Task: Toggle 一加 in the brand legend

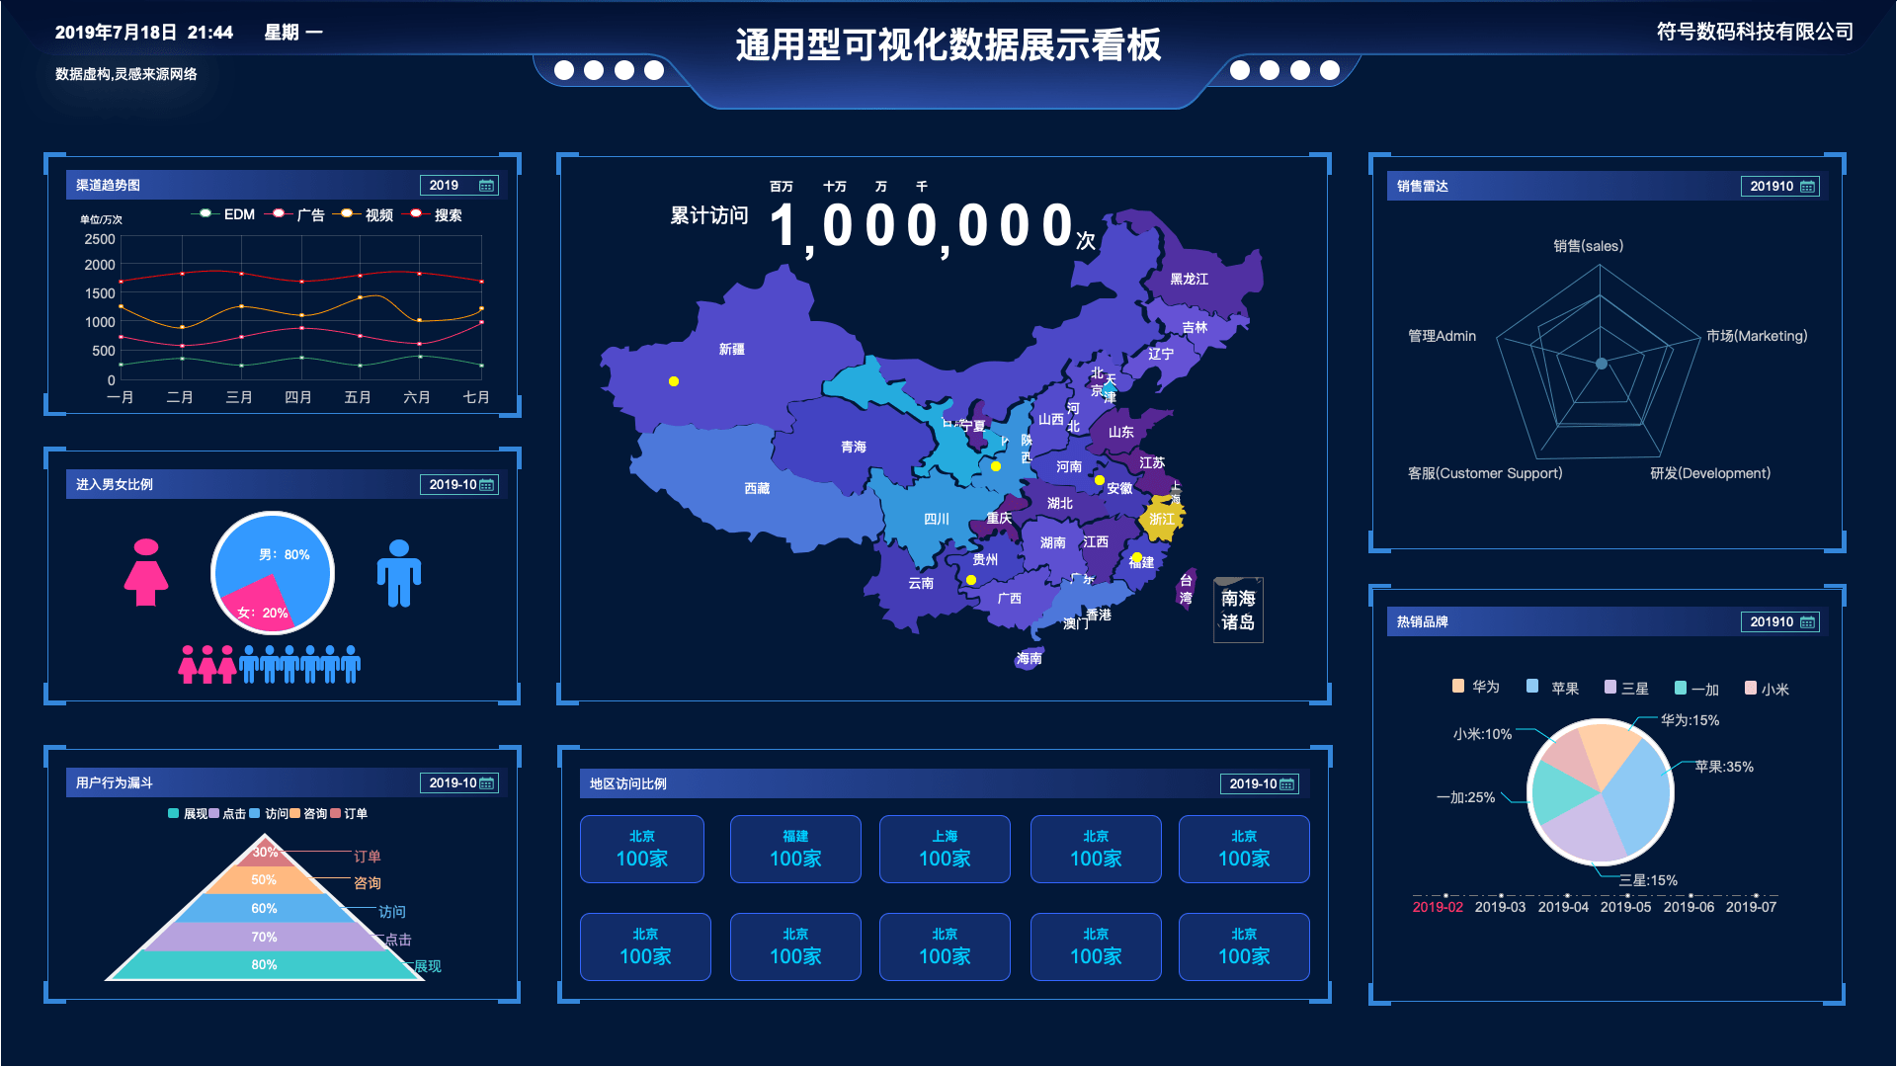Action: click(1697, 689)
